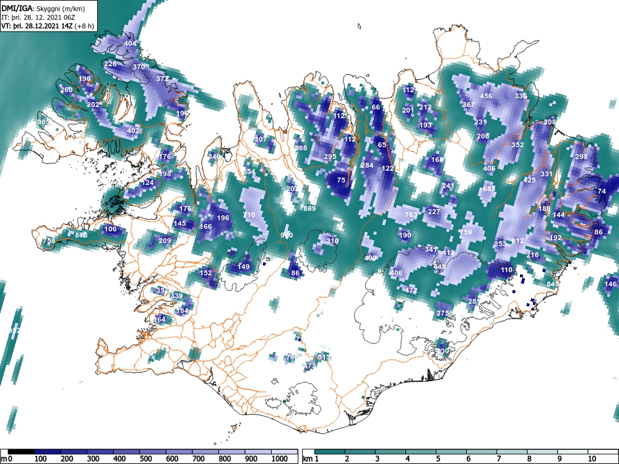
Task: Click visibility value 472 on the map
Action: point(411,290)
